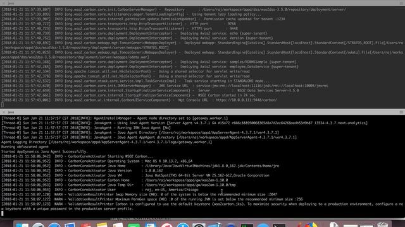The width and height of the screenshot is (405, 227).
Task: Click 'WSO2 Carbon started in 24 sec'
Action: pos(227,95)
